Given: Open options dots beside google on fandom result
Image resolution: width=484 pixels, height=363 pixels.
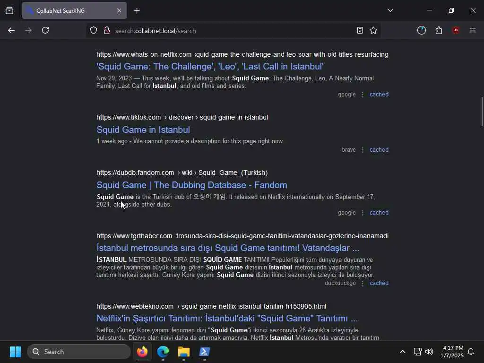Looking at the screenshot, I should [363, 213].
